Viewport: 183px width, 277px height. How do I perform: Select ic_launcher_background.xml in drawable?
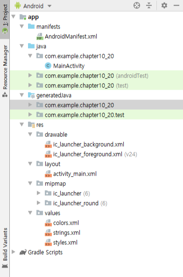[89, 144]
